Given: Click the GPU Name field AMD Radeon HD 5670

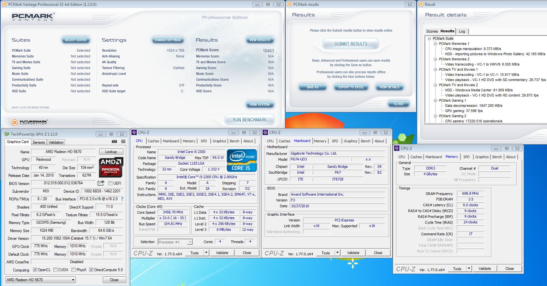Looking at the screenshot, I should (x=63, y=152).
